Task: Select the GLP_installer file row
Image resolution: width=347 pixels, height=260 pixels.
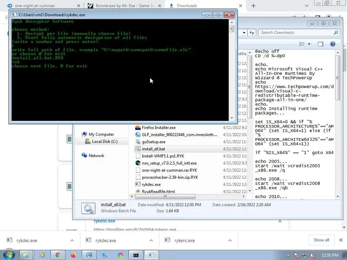Action: pyautogui.click(x=180, y=135)
